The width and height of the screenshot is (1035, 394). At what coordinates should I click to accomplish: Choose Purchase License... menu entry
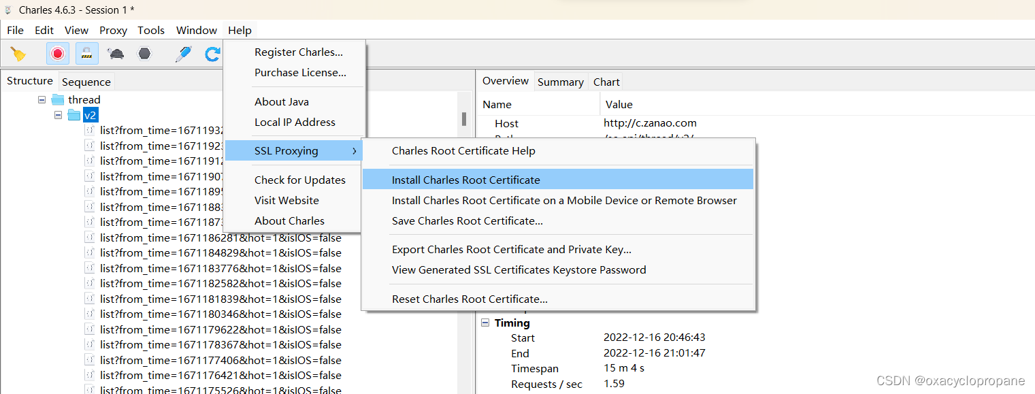[300, 73]
